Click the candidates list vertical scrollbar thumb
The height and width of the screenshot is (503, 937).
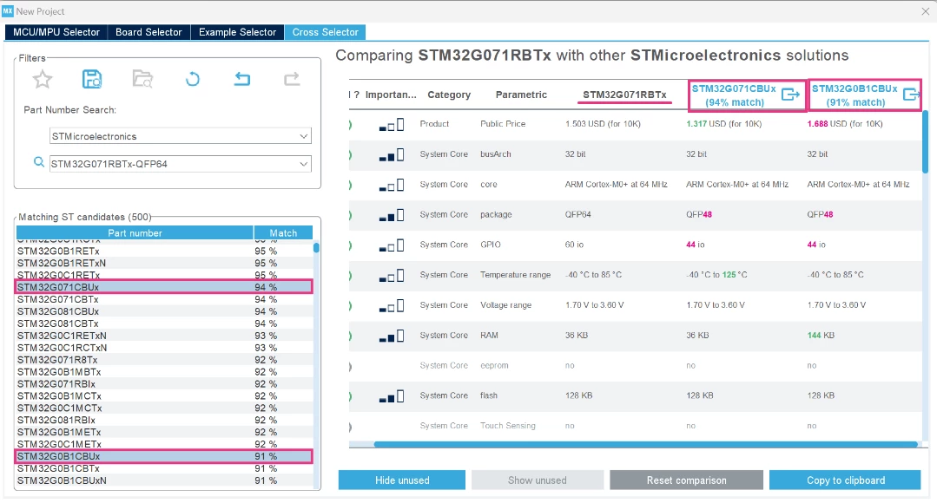[x=316, y=247]
